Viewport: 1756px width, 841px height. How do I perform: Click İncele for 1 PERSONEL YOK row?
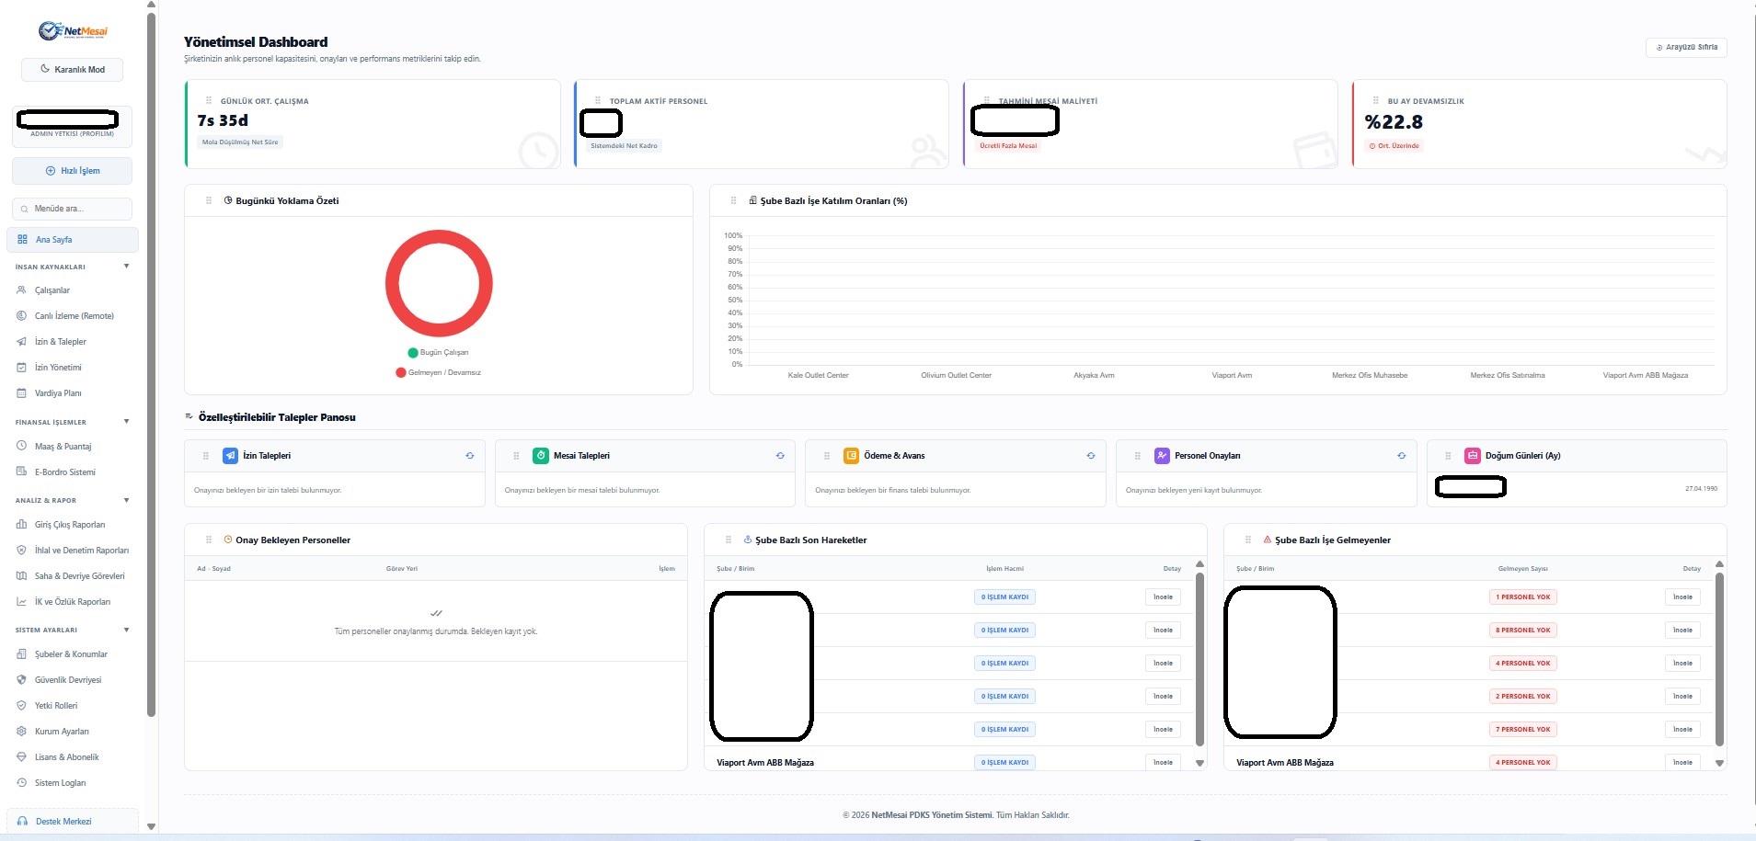point(1682,597)
